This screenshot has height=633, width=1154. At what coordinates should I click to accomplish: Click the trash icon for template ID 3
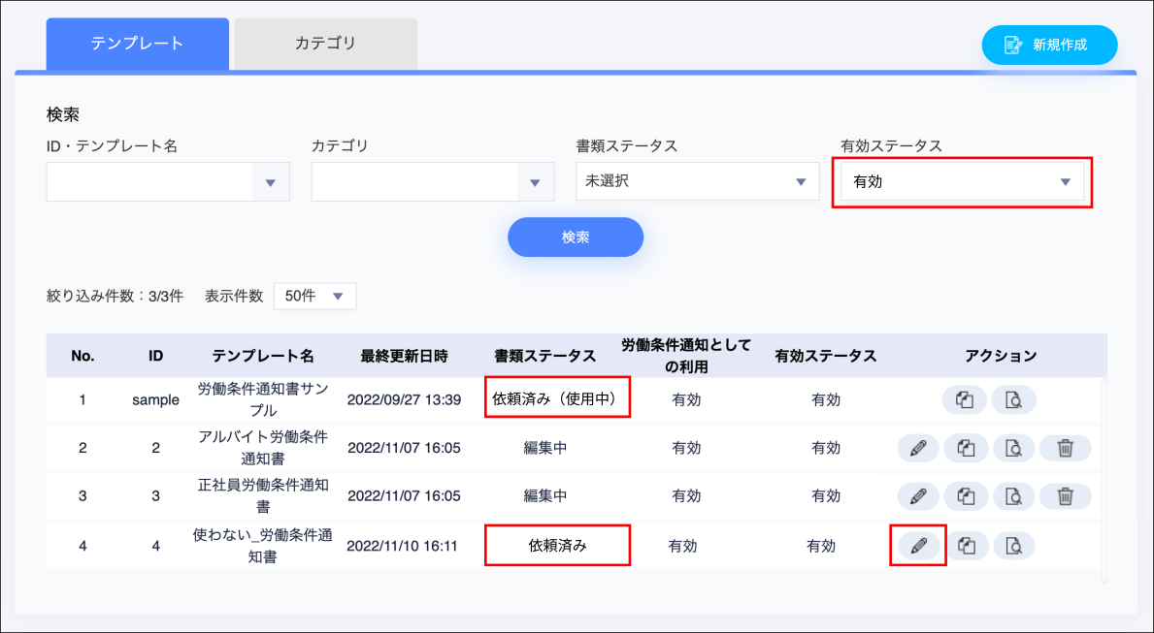click(x=1065, y=496)
